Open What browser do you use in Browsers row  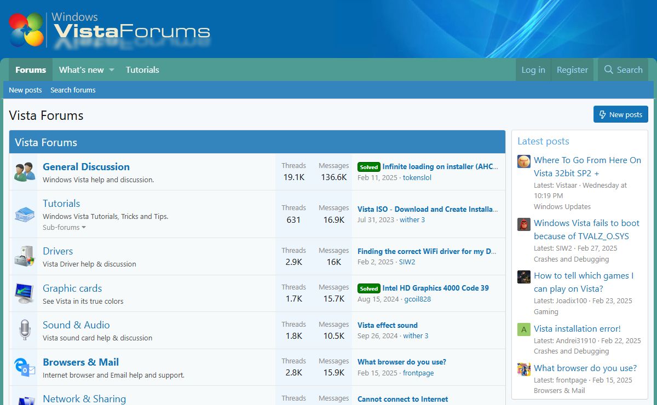coord(402,362)
